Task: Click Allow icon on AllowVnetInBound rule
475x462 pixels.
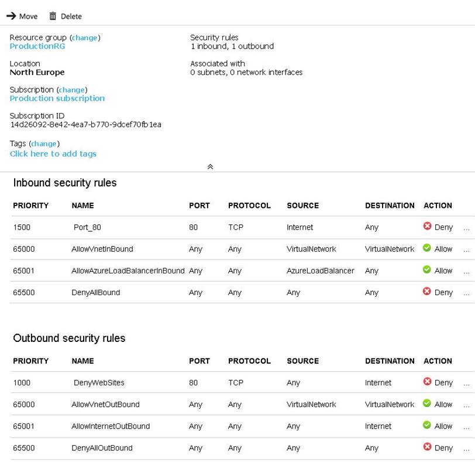Action: [x=427, y=248]
